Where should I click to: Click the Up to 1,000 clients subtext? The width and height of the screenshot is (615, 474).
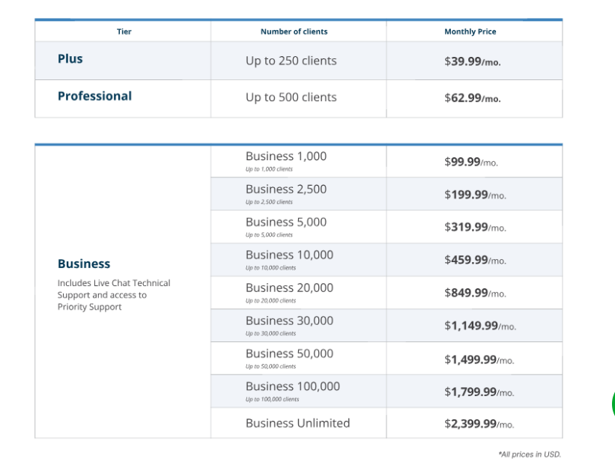tap(269, 169)
